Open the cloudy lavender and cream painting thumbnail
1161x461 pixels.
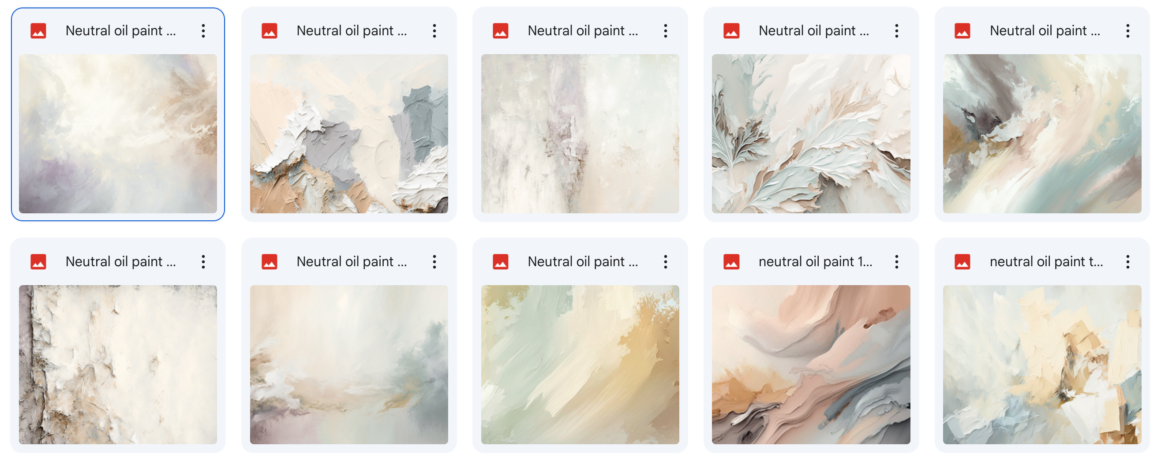click(x=118, y=134)
